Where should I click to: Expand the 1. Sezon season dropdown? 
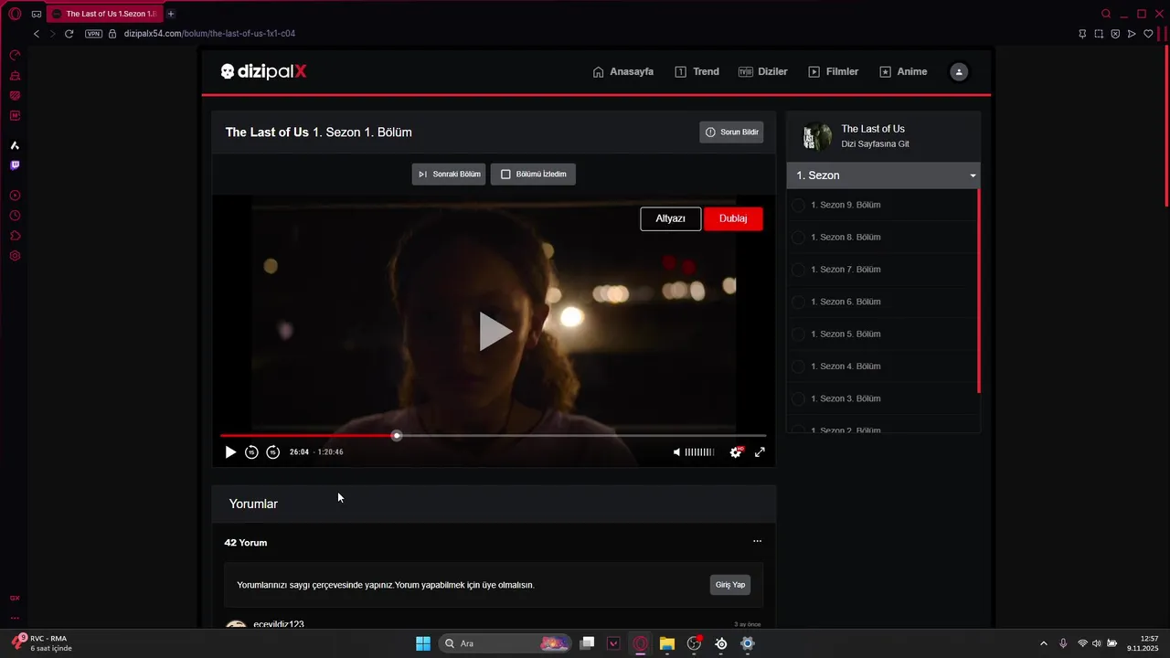(883, 175)
